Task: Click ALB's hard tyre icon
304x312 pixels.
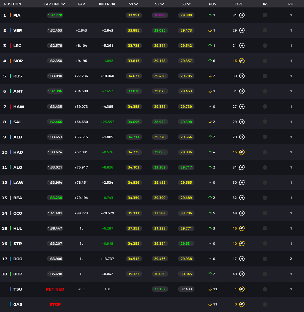Action: point(242,137)
